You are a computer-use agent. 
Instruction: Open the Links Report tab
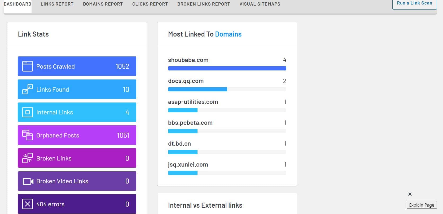(57, 4)
